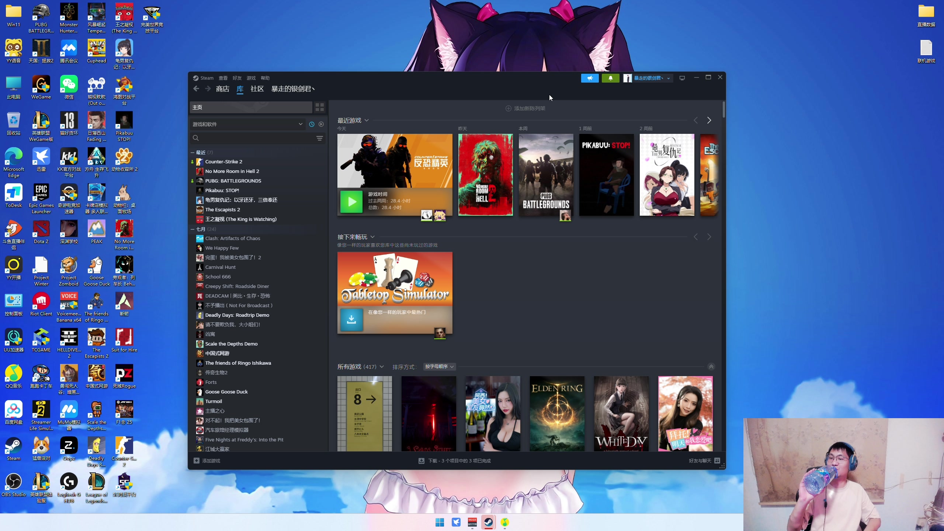Viewport: 944px width, 531px height.
Task: Open ELDEN RING cover in all games
Action: click(x=557, y=414)
